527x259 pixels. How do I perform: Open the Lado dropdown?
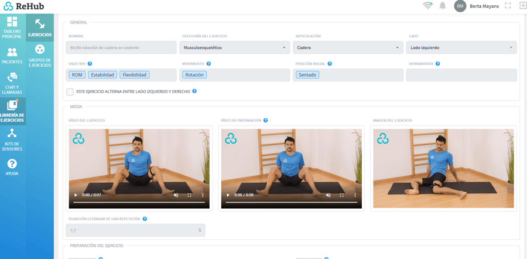[461, 48]
